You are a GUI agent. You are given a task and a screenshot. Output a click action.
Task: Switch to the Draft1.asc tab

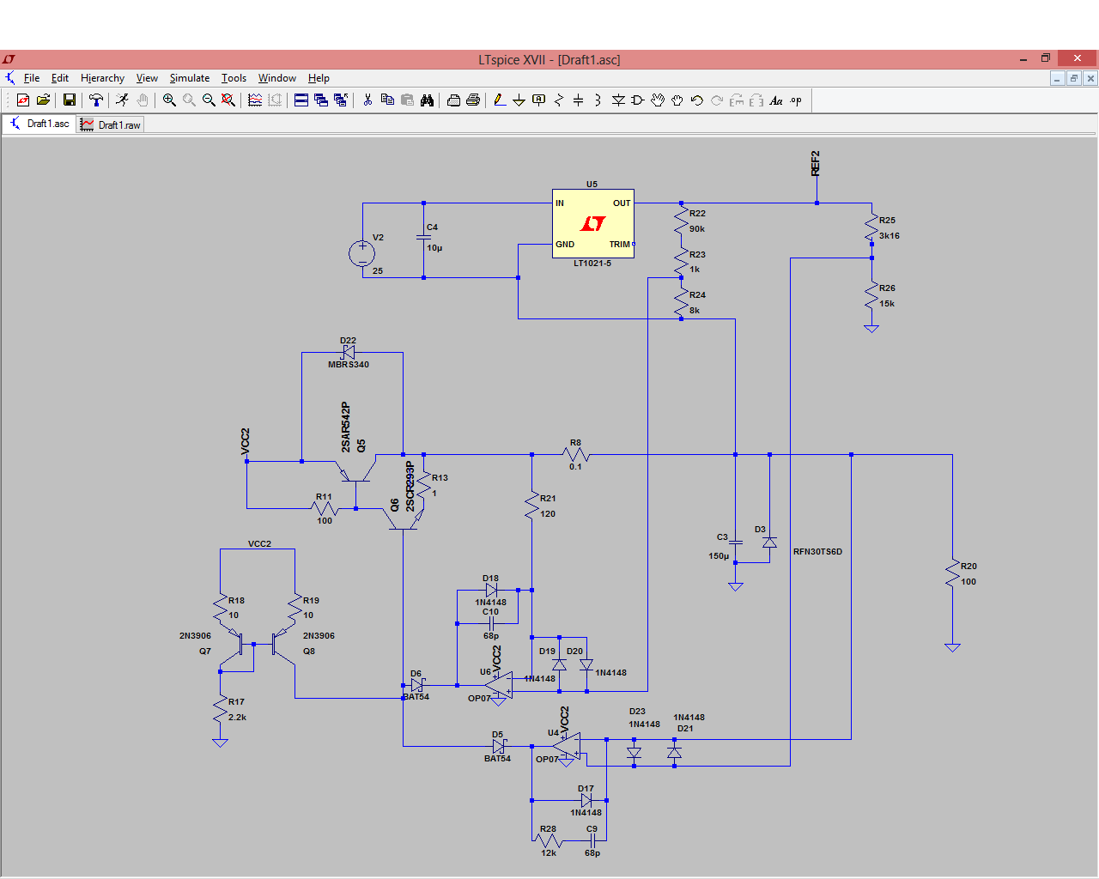coord(39,124)
